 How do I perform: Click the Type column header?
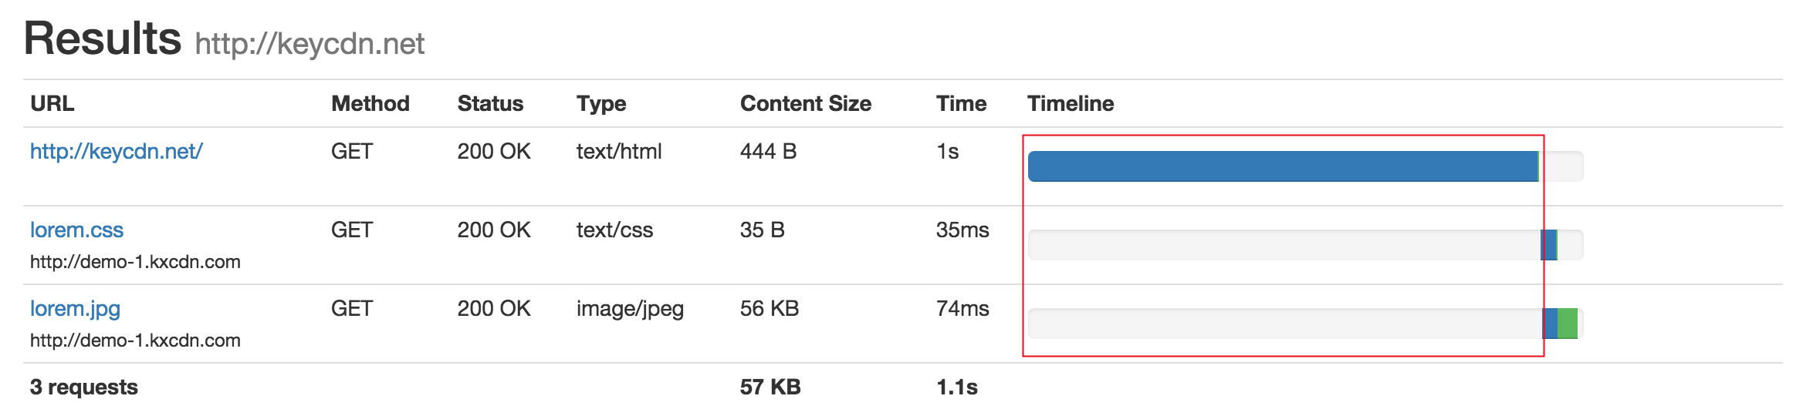point(601,104)
